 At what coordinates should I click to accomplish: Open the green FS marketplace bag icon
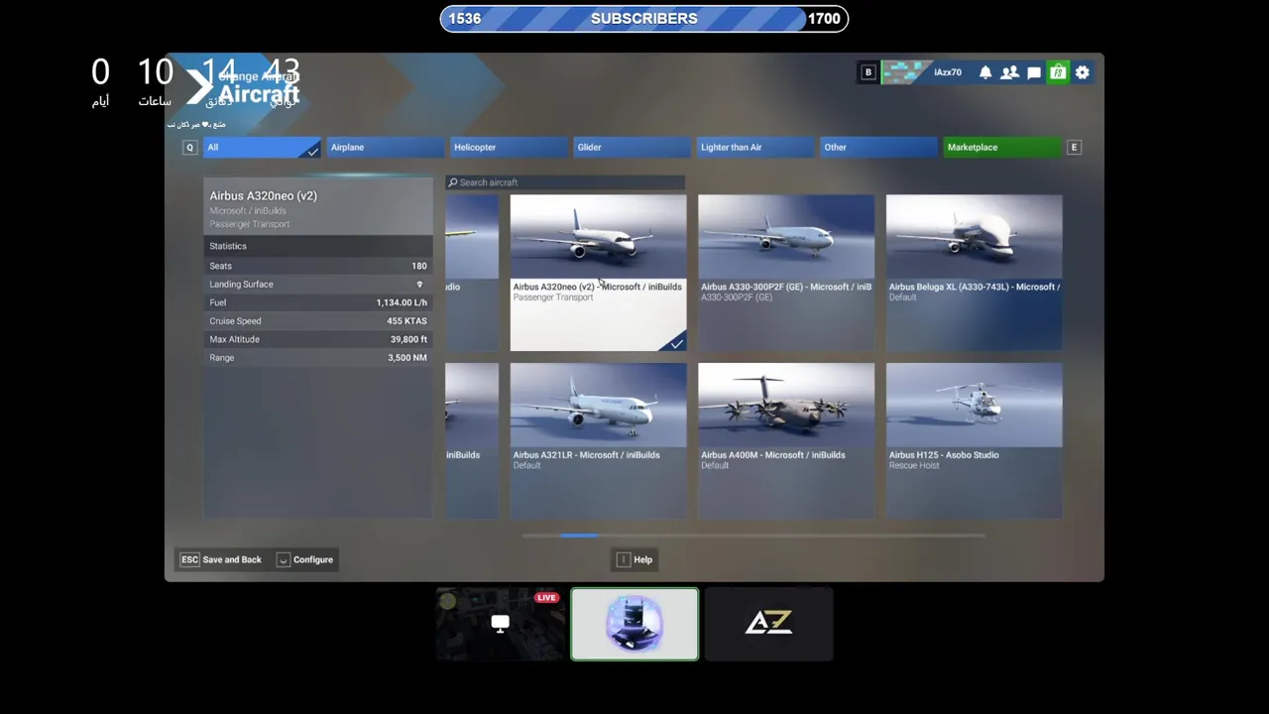point(1058,72)
